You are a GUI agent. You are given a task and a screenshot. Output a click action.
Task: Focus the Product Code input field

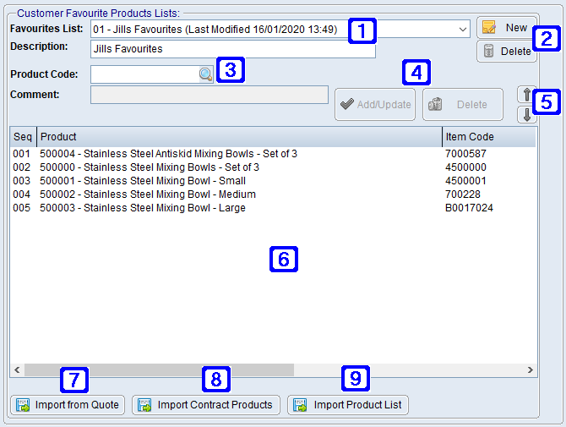coord(144,74)
